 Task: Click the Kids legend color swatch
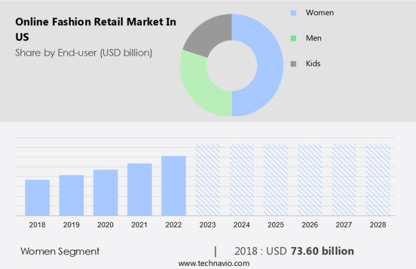tap(293, 64)
